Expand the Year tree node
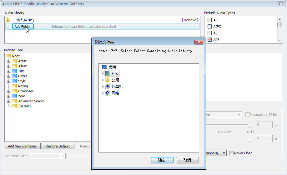 click(8, 96)
